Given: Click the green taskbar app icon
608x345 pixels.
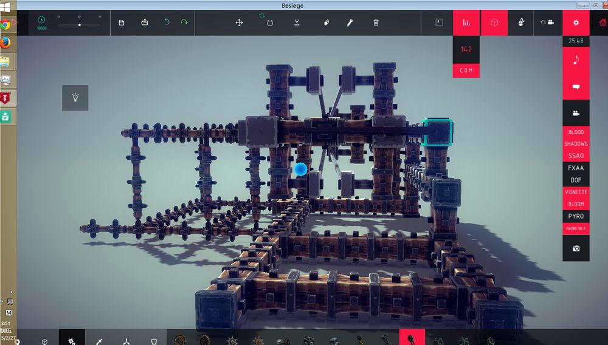Looking at the screenshot, I should [x=5, y=117].
